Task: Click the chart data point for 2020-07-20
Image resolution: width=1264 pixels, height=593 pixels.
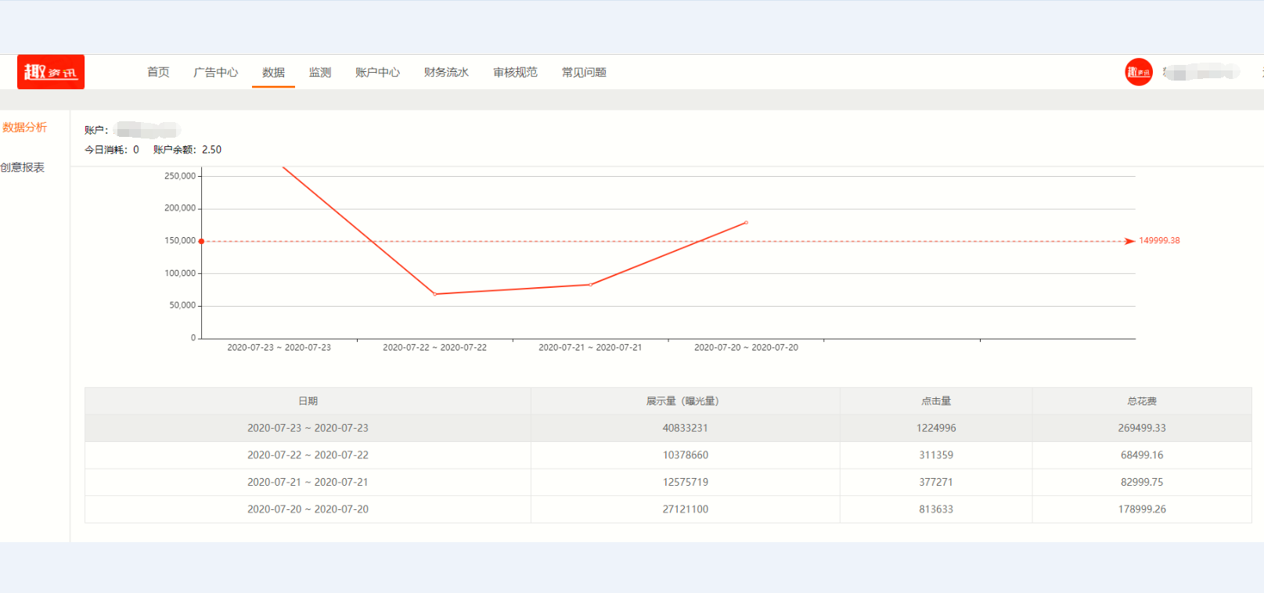Action: tap(746, 223)
